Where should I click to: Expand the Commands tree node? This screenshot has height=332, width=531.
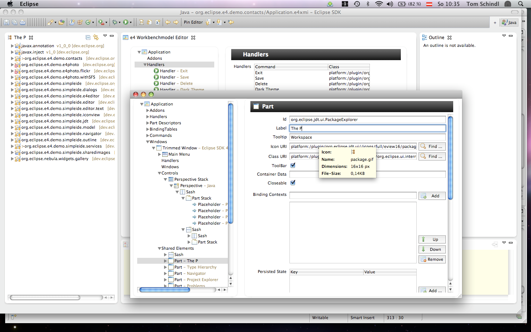pos(147,135)
